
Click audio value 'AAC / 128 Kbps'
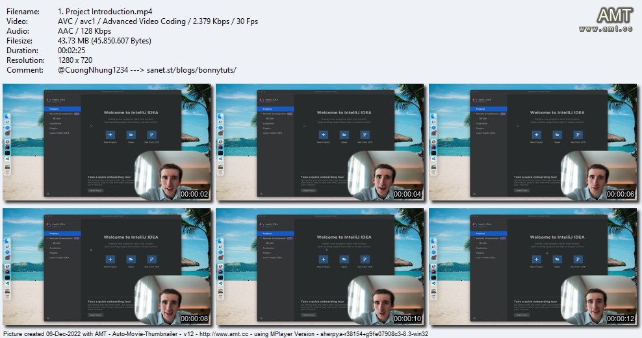pyautogui.click(x=84, y=30)
